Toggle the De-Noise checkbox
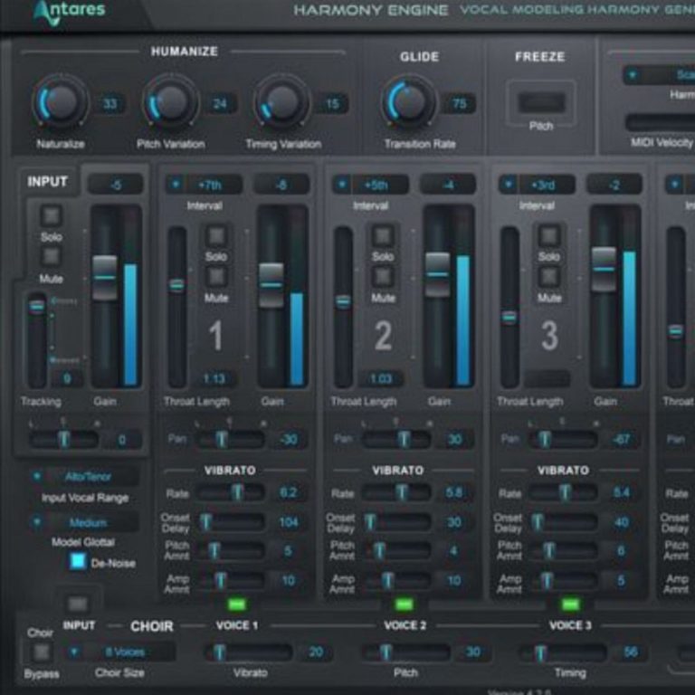 tap(78, 561)
